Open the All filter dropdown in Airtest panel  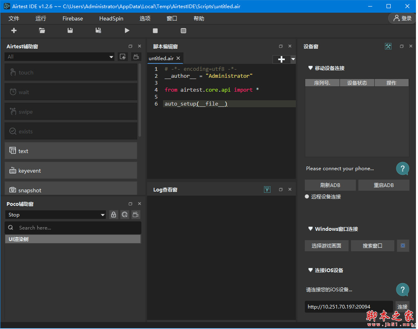[x=60, y=57]
